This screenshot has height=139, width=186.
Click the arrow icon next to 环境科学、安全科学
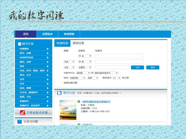(48, 106)
